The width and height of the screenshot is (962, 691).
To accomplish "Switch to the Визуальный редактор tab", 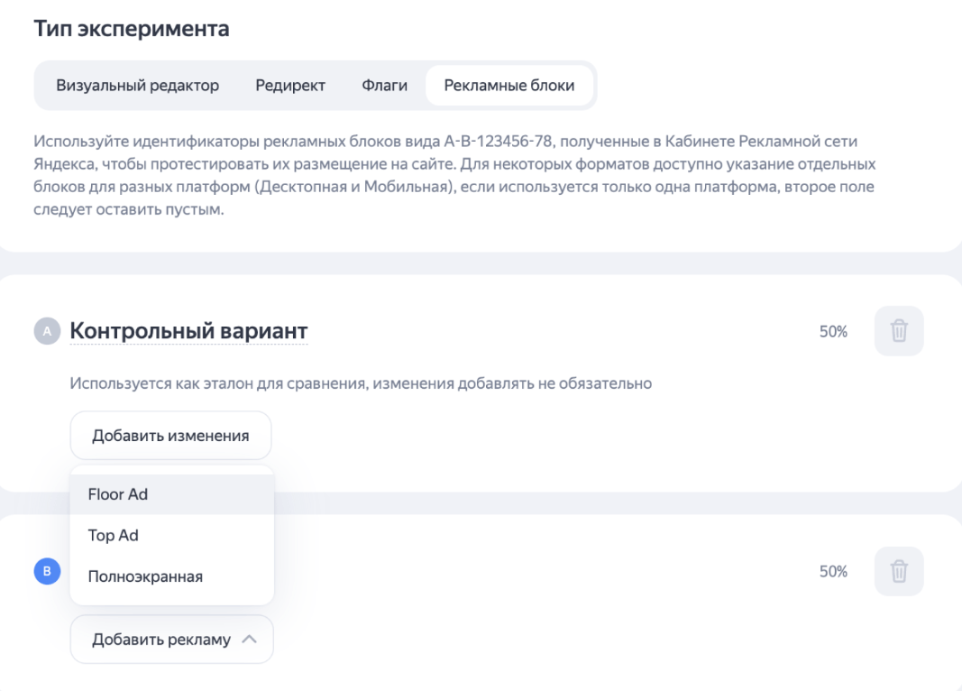I will [137, 86].
